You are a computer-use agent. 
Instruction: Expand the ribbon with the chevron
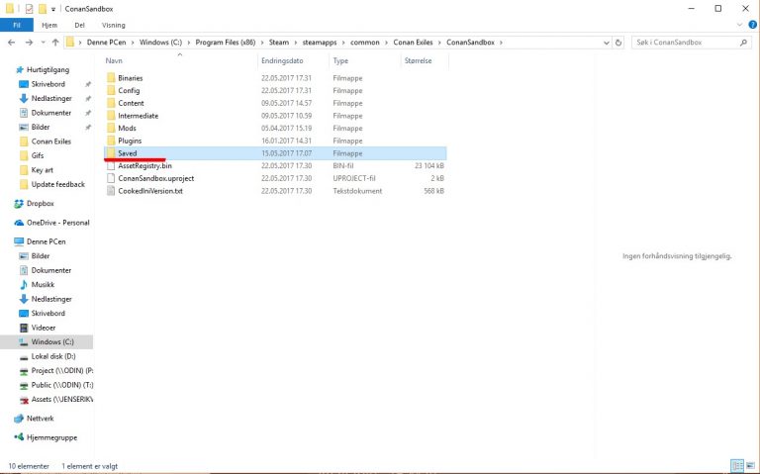click(x=739, y=25)
